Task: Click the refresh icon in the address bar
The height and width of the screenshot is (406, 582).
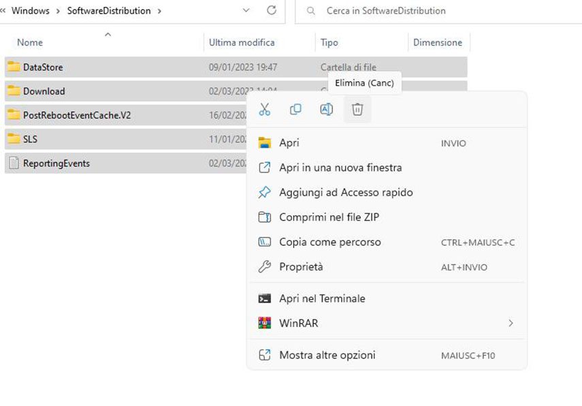Action: pos(270,11)
